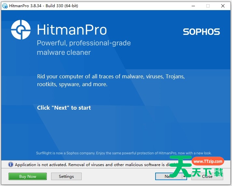
Task: Click the "Application is not activated" message
Action: (x=96, y=165)
